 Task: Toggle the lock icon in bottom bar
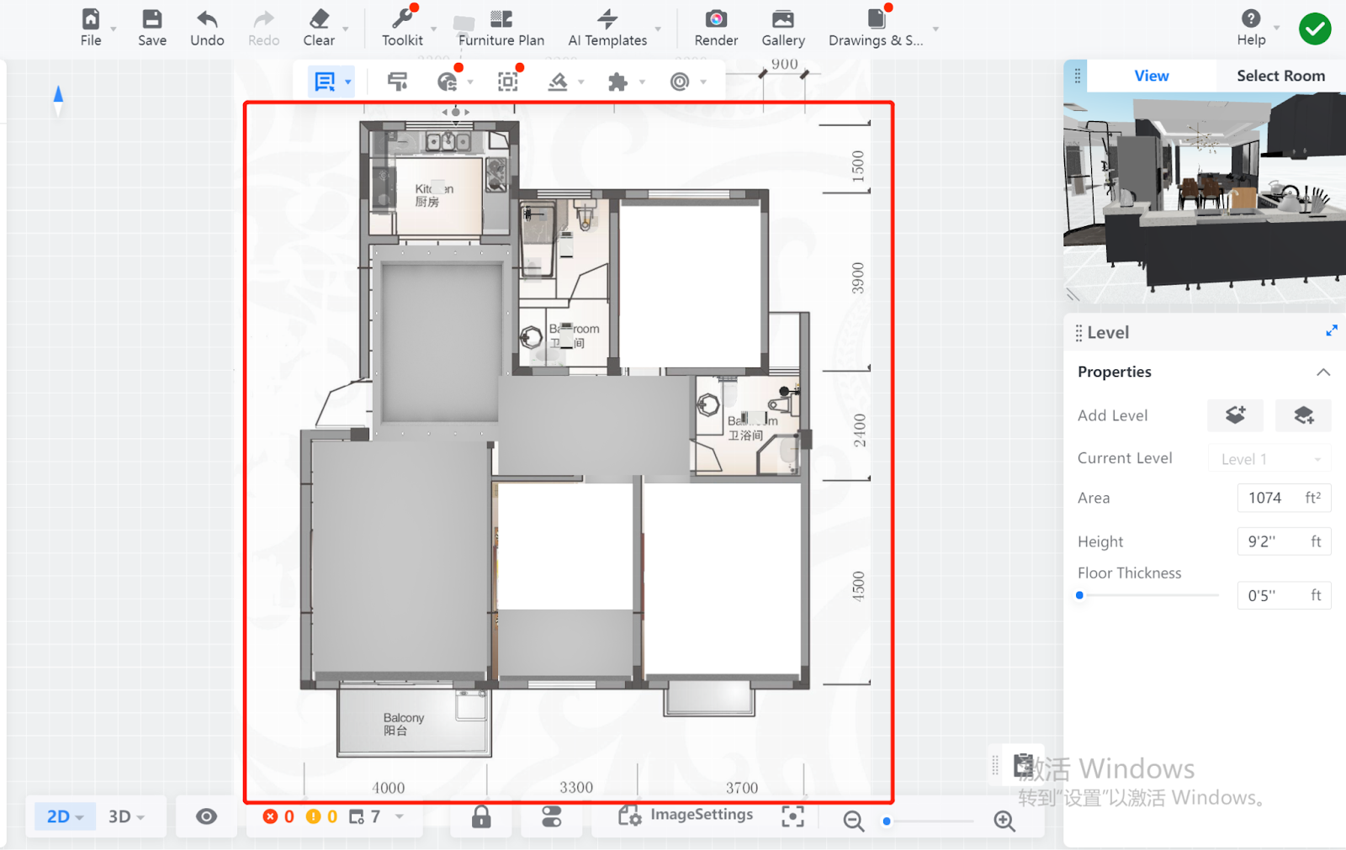(481, 816)
